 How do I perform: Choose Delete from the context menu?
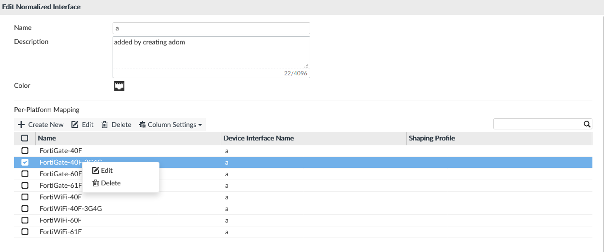pos(121,183)
